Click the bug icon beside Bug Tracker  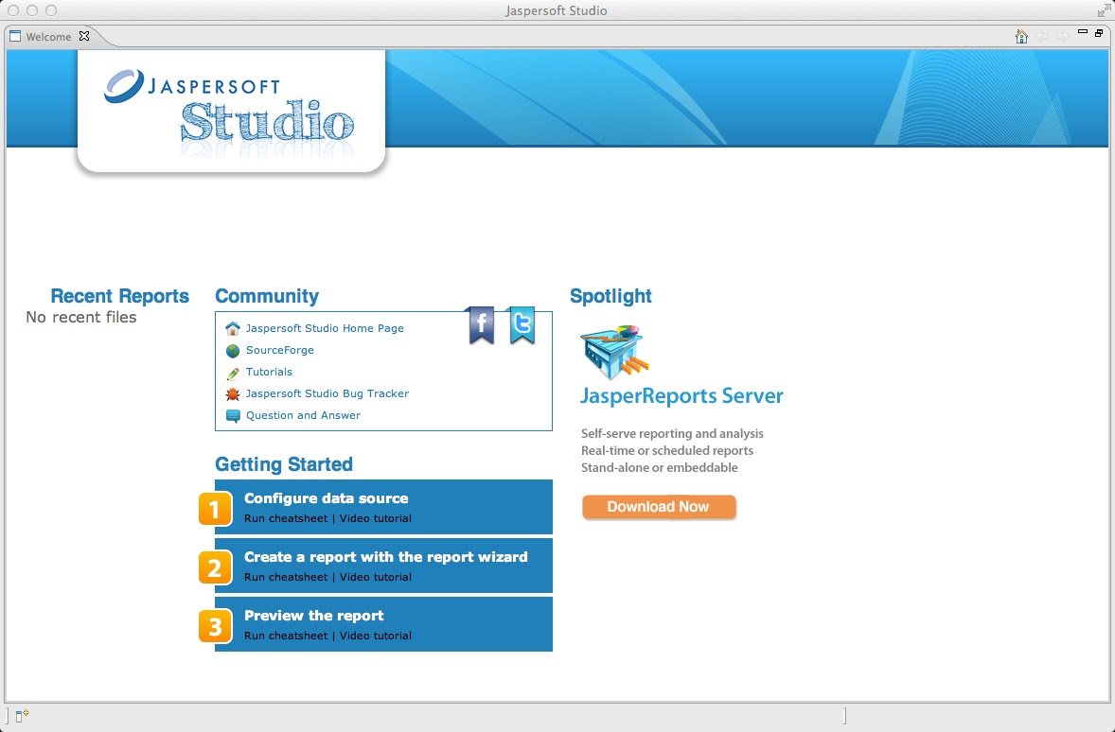(233, 393)
